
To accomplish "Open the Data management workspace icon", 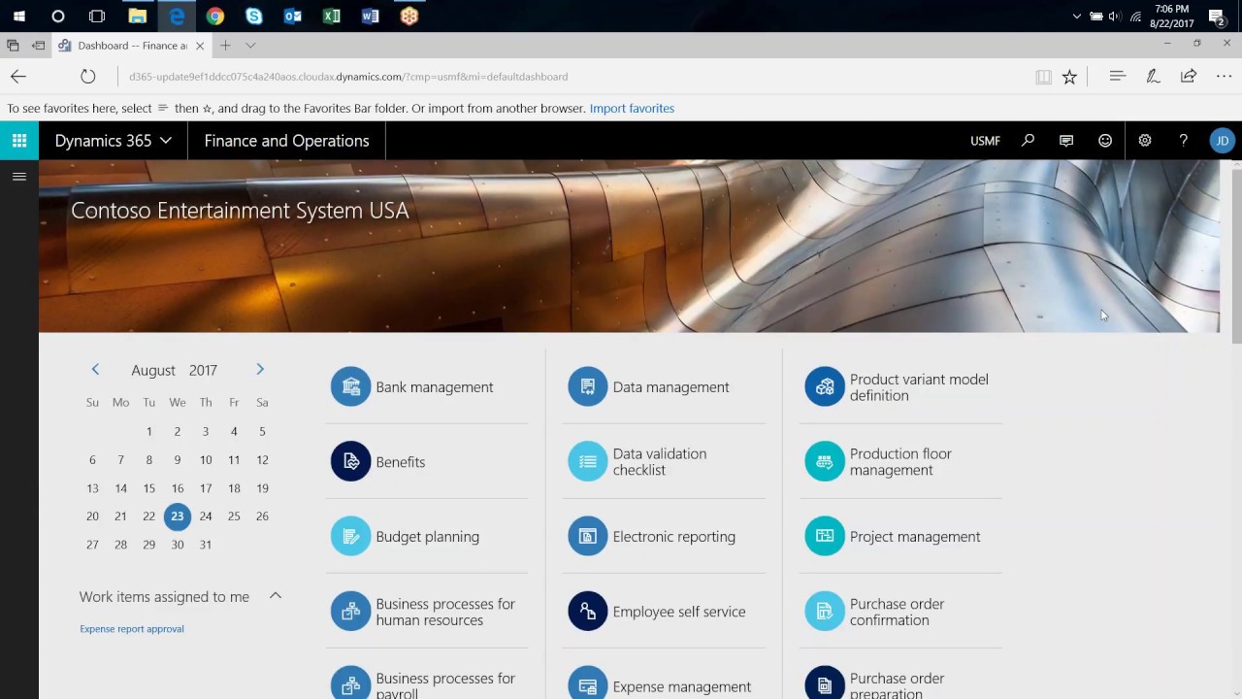I will click(587, 386).
